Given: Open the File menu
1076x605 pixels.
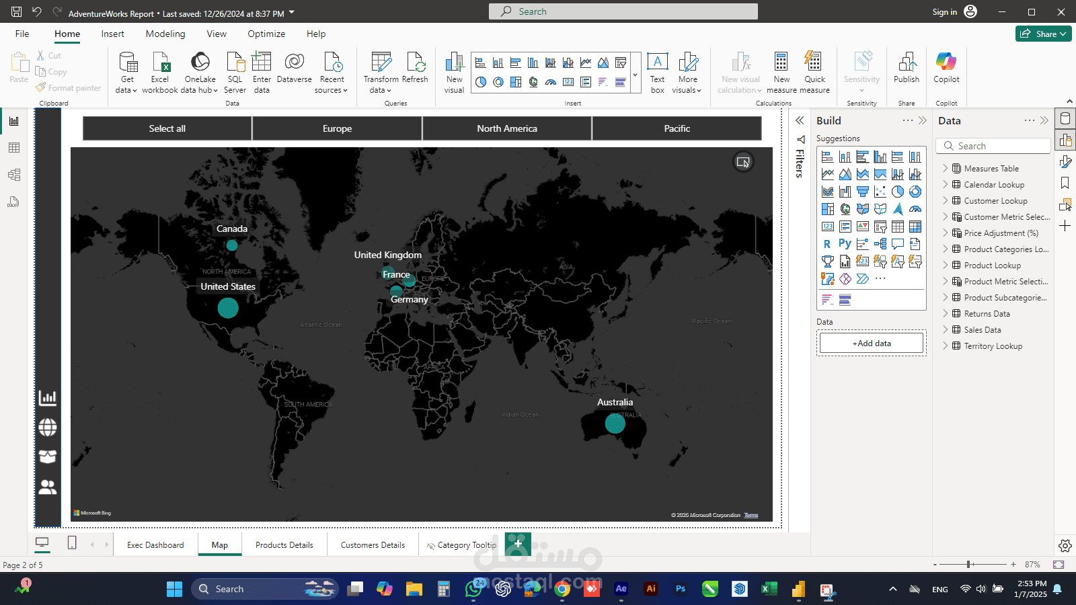Looking at the screenshot, I should pos(22,34).
